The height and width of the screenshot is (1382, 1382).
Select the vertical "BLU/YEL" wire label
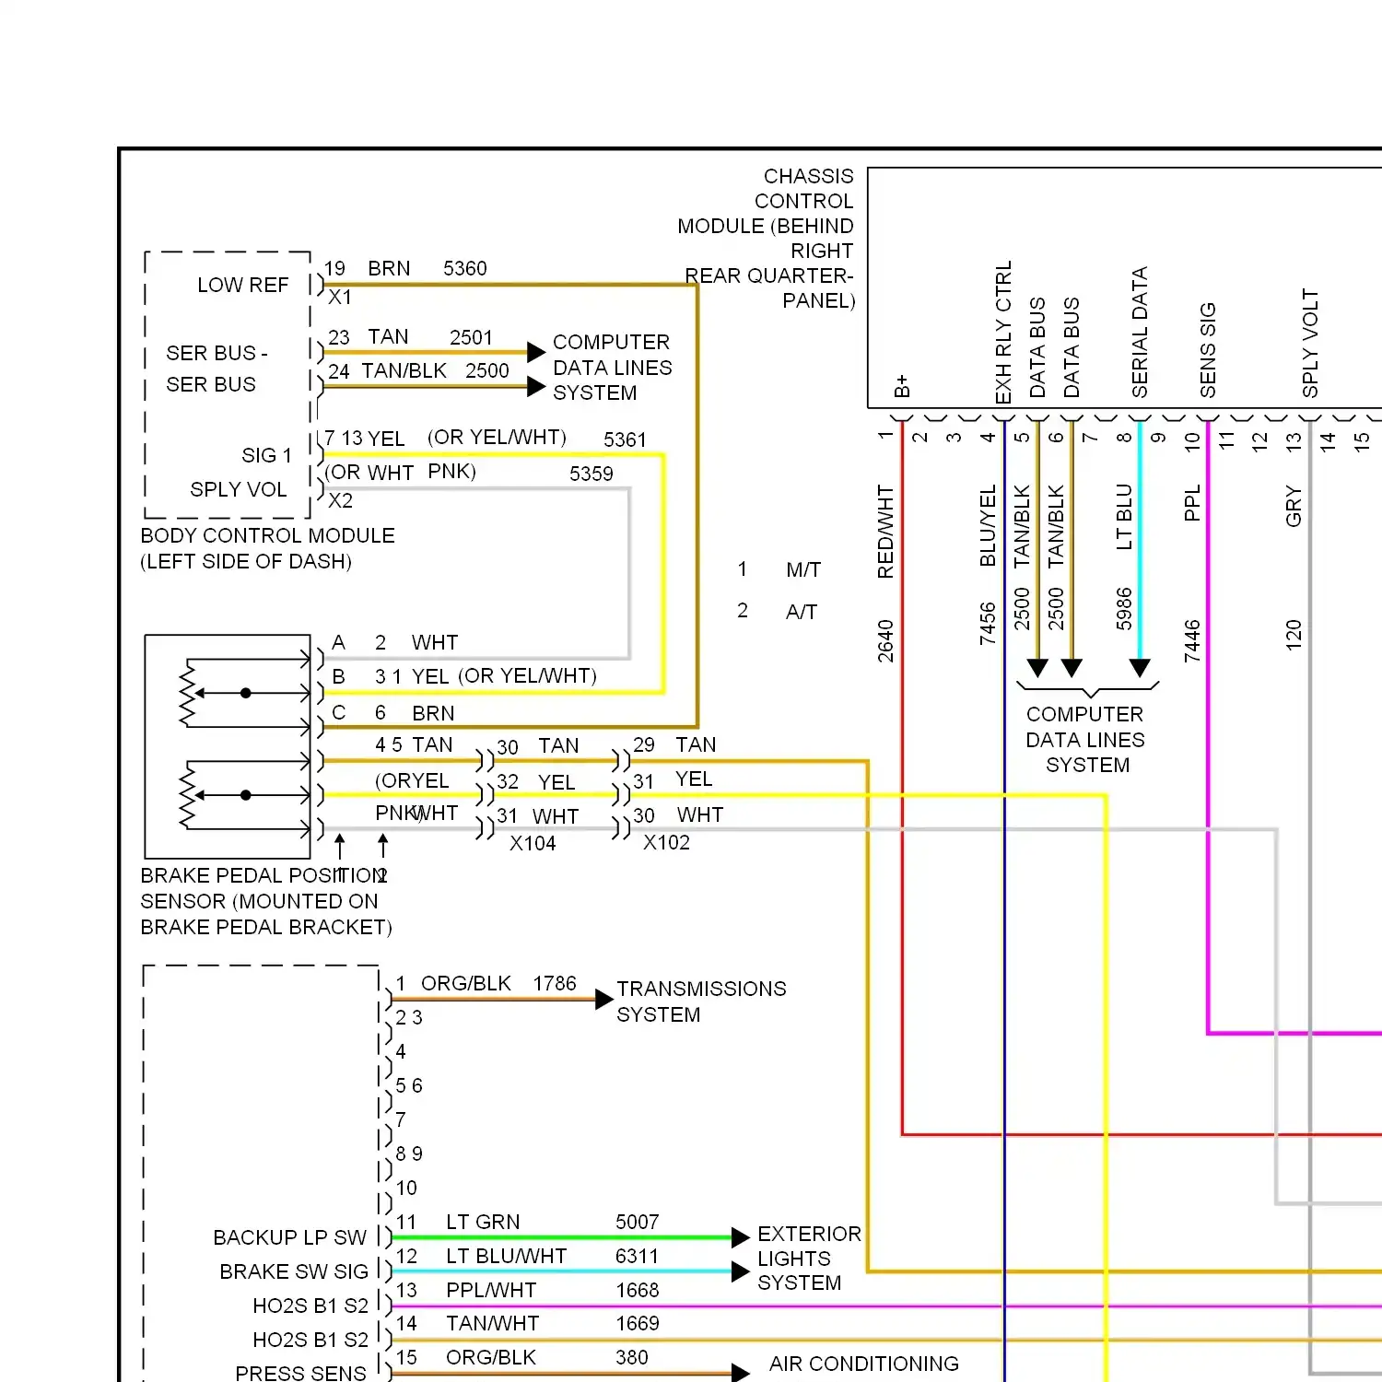pos(988,526)
